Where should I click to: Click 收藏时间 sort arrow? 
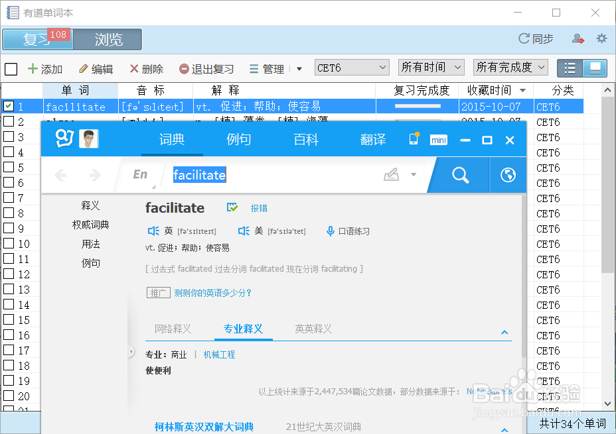[522, 91]
